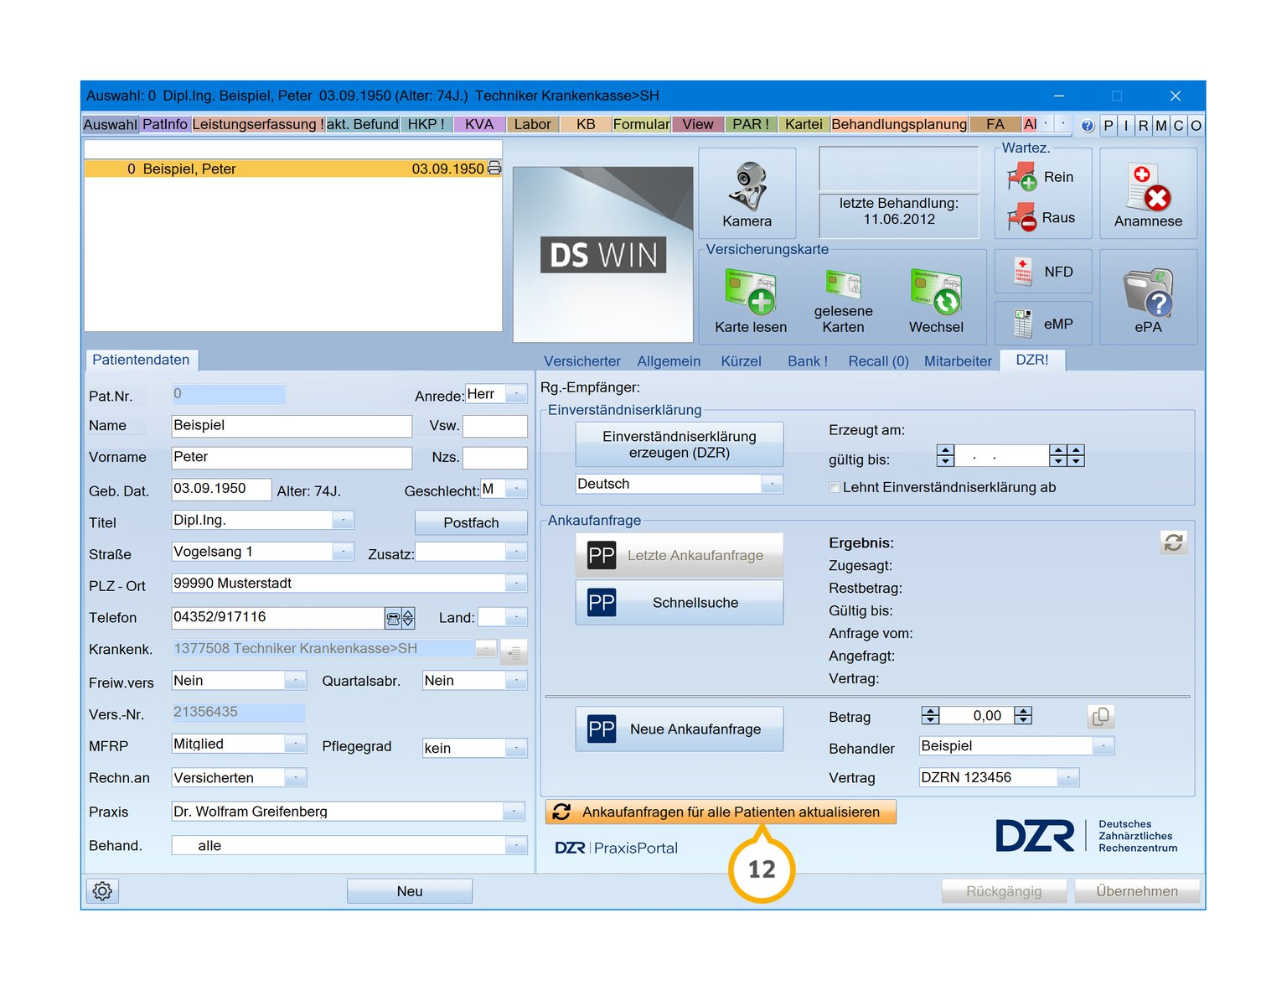Viewport: 1287px width, 991px height.
Task: Click the Name input field
Action: [291, 426]
